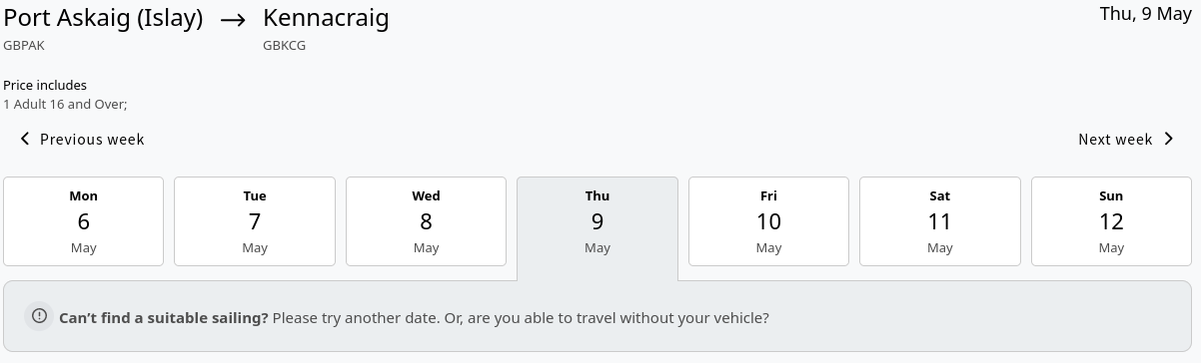
Task: Click the Thu, 9 May date label
Action: [x=1146, y=14]
